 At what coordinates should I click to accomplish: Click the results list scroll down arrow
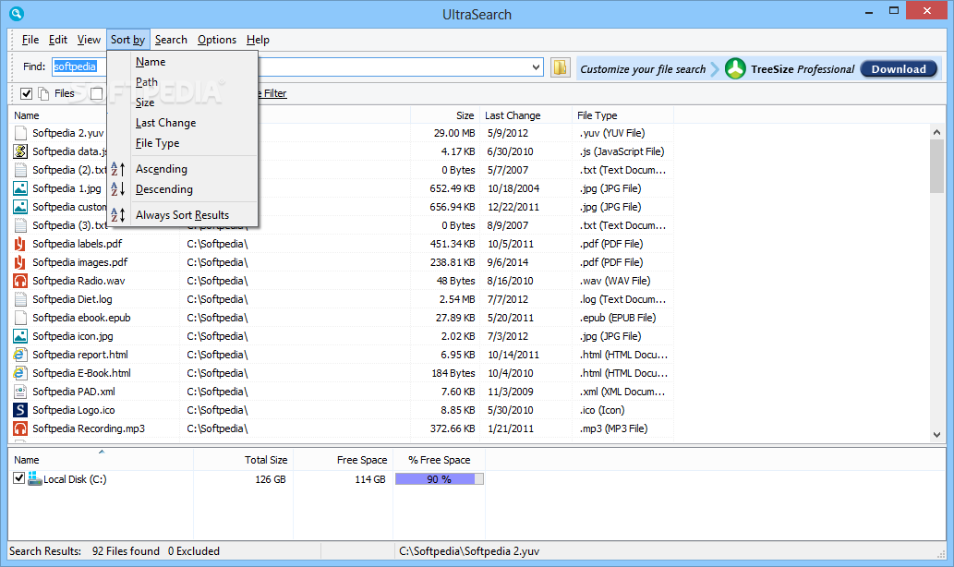(x=936, y=434)
